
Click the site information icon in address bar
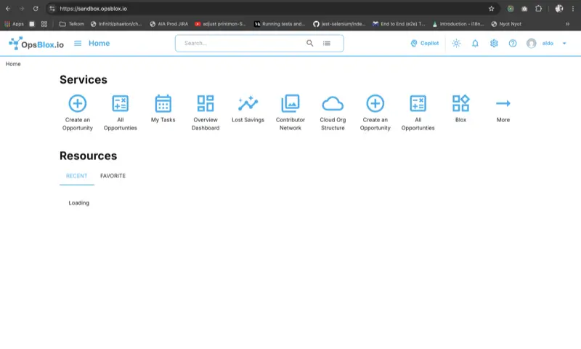tap(52, 9)
